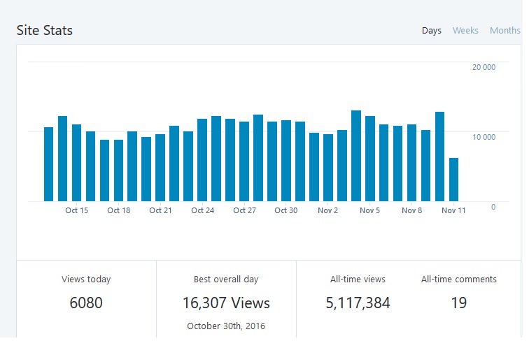Image resolution: width=529 pixels, height=341 pixels.
Task: Switch to the Months stats view
Action: [505, 31]
